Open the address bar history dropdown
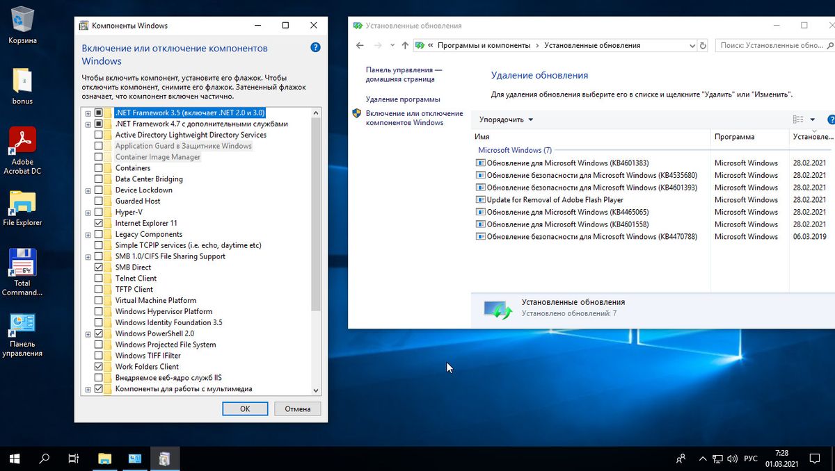 point(692,45)
